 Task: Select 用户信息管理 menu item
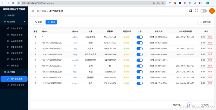pos(14,79)
